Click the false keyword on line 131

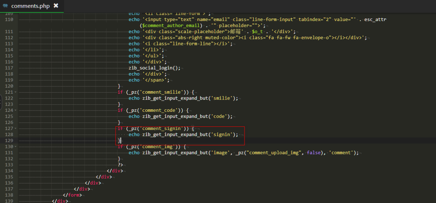pyautogui.click(x=314, y=153)
